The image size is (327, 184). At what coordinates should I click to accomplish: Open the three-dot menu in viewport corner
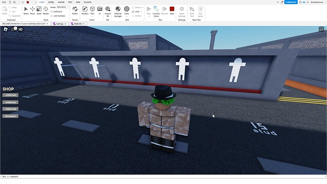click(321, 29)
